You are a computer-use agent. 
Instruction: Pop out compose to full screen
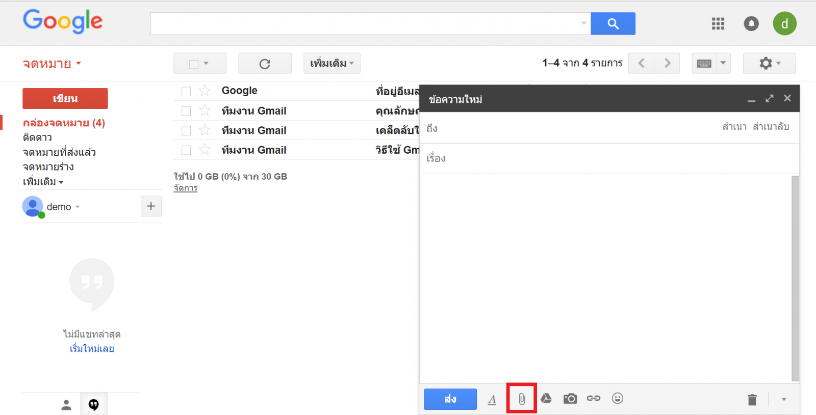pos(770,98)
